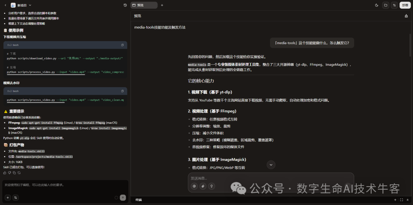Image resolution: width=413 pixels, height=205 pixels.
Task: Click the preview panel vertical scrollbar
Action: 410,45
